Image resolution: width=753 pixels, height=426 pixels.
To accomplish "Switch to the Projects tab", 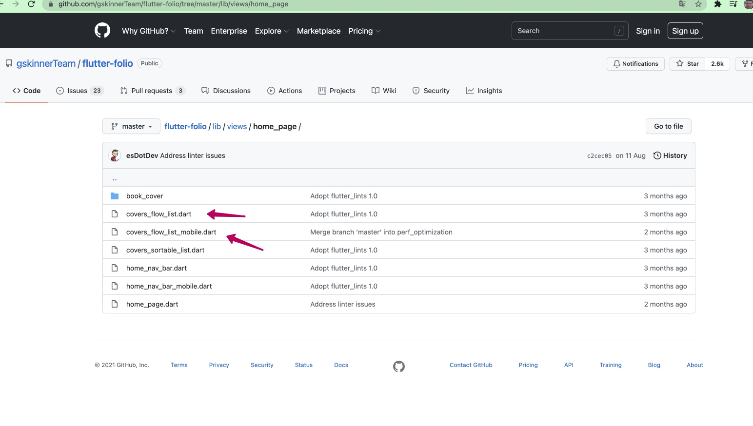I will pyautogui.click(x=337, y=91).
